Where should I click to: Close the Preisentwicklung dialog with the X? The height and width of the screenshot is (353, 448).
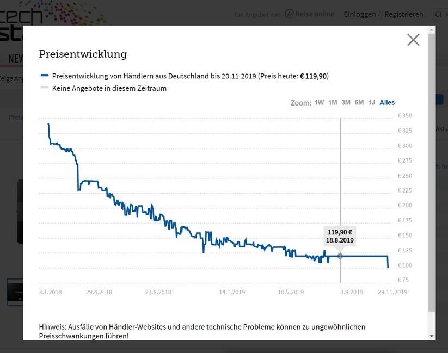coord(413,40)
